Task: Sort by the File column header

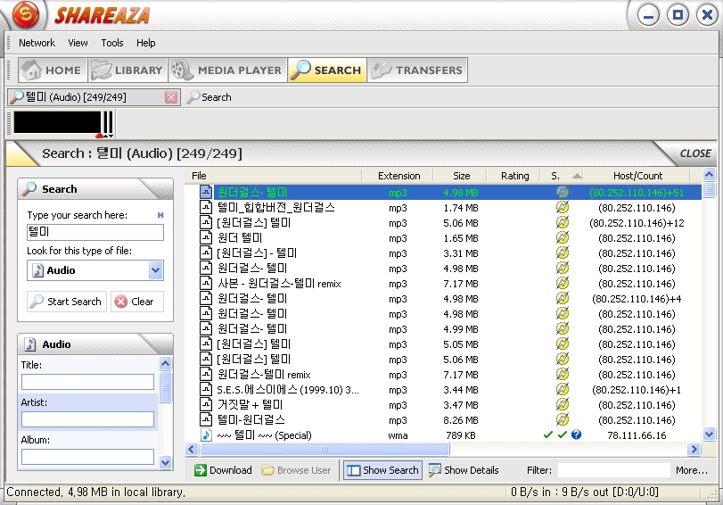Action: [275, 176]
